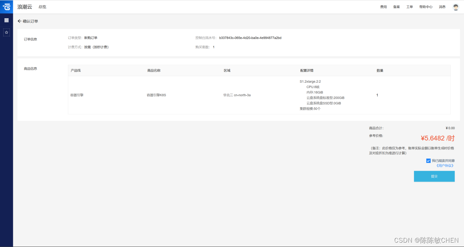Click the 产品线 column header
The image size is (464, 247).
(x=76, y=71)
